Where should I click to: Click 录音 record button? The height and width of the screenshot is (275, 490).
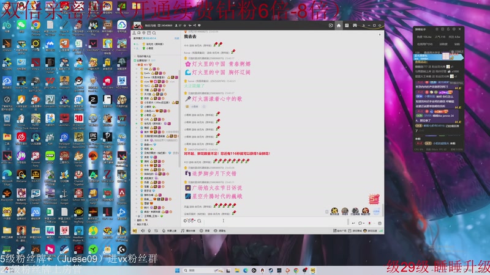click(x=205, y=231)
